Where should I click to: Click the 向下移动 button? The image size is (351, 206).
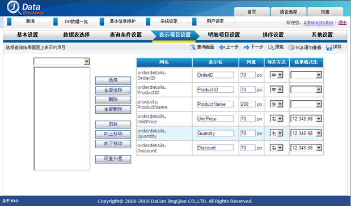(x=113, y=143)
